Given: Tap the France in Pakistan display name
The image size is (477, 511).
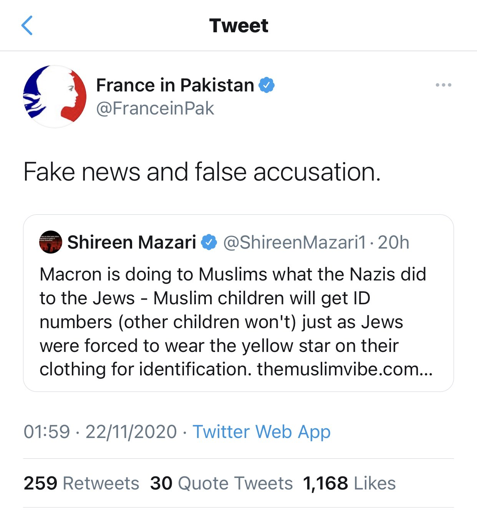Looking at the screenshot, I should pos(175,85).
